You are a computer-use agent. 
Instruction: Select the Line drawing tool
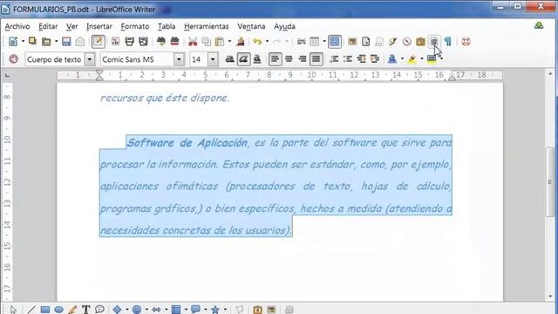pyautogui.click(x=31, y=310)
